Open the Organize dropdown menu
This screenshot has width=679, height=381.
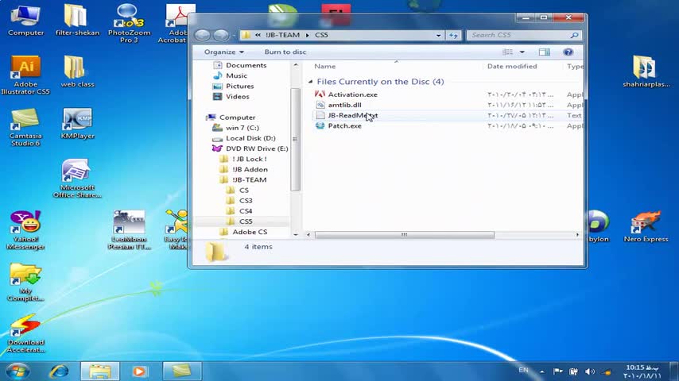(x=224, y=52)
